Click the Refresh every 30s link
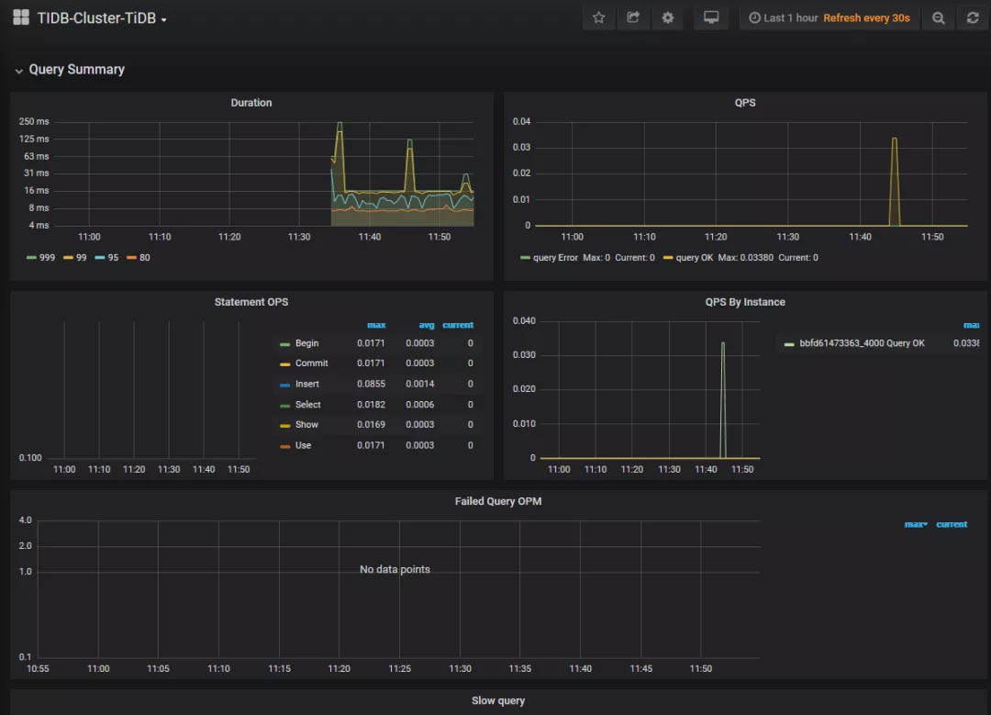991x715 pixels. point(867,17)
